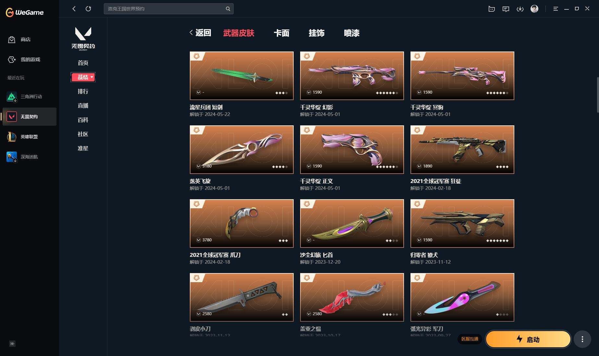Viewport: 599px width, 356px height.
Task: Collapse the left sidebar icon
Action: pos(12,344)
